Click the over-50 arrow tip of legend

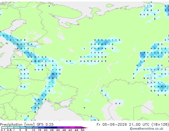pos(84,128)
